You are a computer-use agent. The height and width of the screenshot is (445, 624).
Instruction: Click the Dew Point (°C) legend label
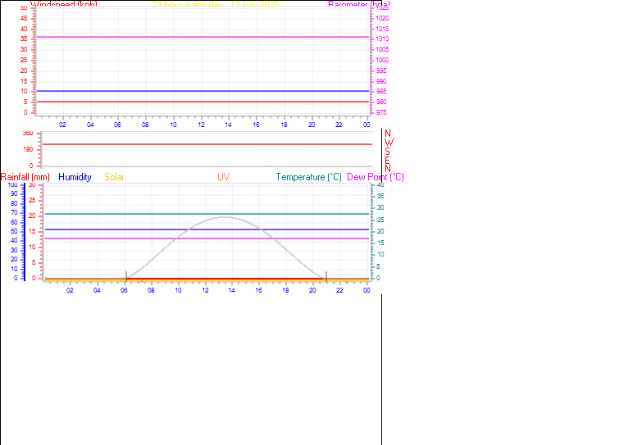pyautogui.click(x=376, y=177)
